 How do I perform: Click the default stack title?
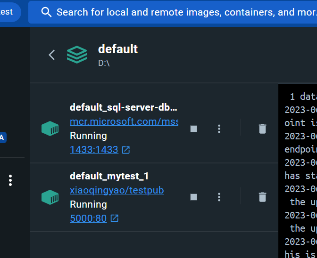pyautogui.click(x=118, y=49)
